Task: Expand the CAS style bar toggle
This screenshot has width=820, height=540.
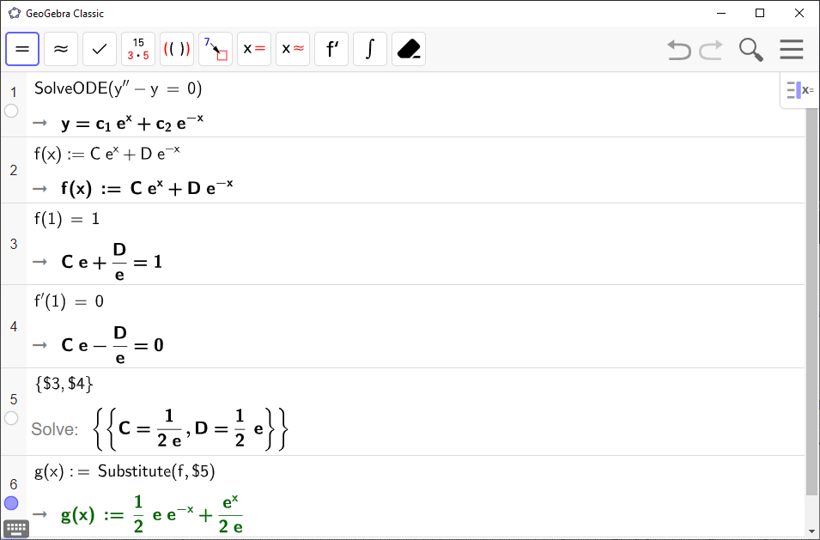Action: 800,90
